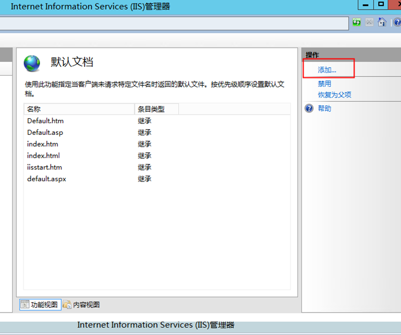Image resolution: width=401 pixels, height=335 pixels.
Task: Click 恢复为父项 link
Action: [x=335, y=95]
